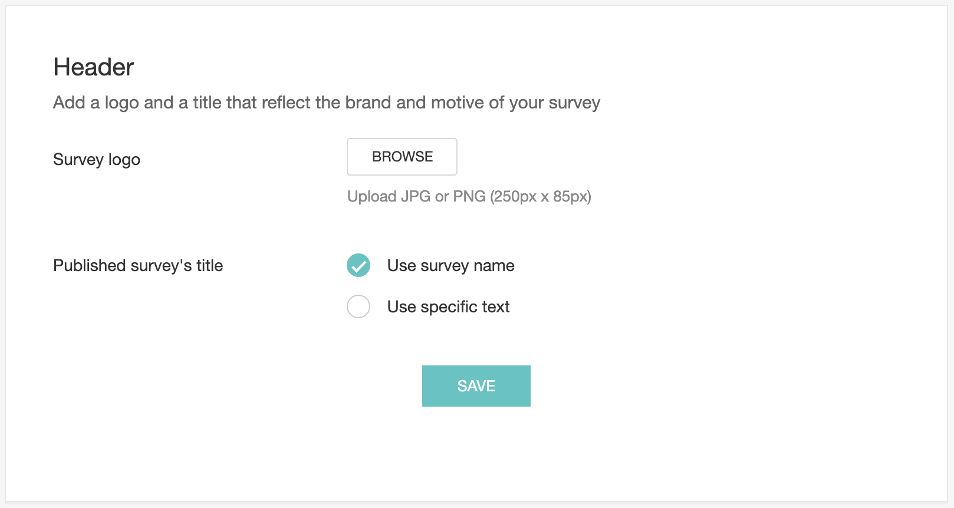Select the "Use survey name" radio button
The width and height of the screenshot is (954, 508).
(x=358, y=265)
